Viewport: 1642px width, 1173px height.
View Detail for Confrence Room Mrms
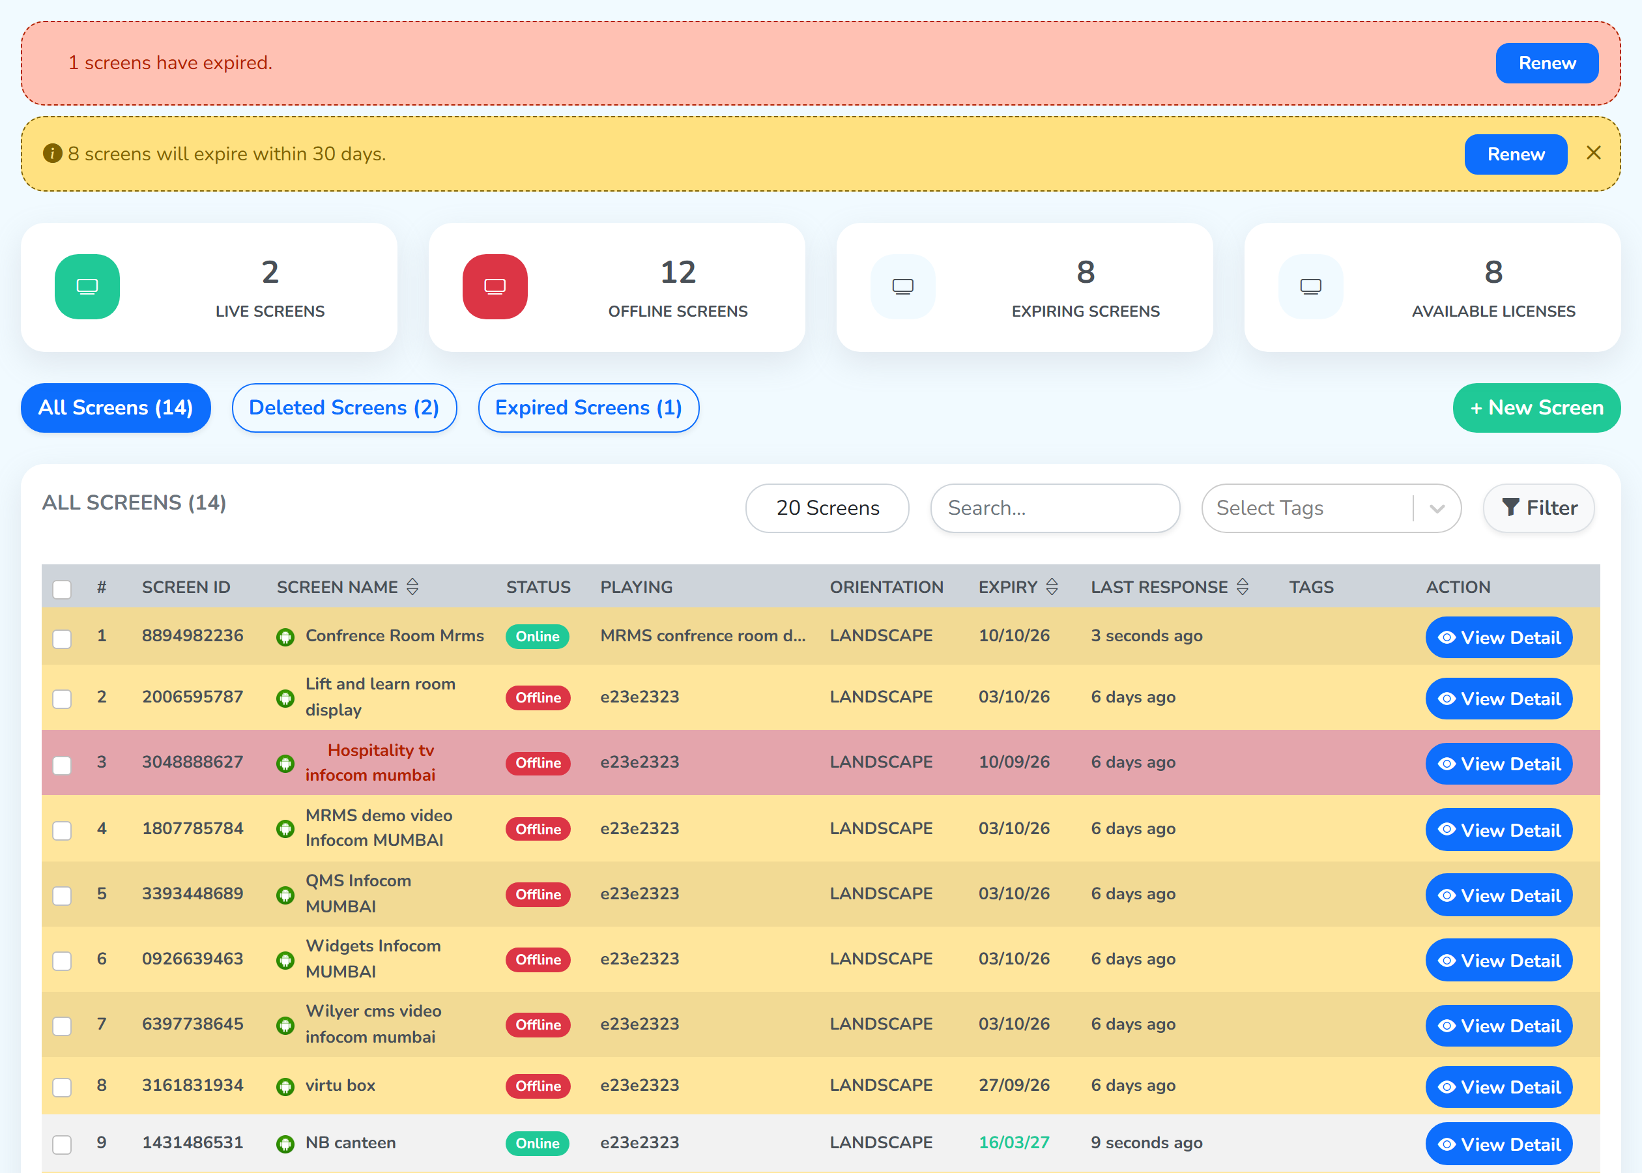click(1499, 637)
